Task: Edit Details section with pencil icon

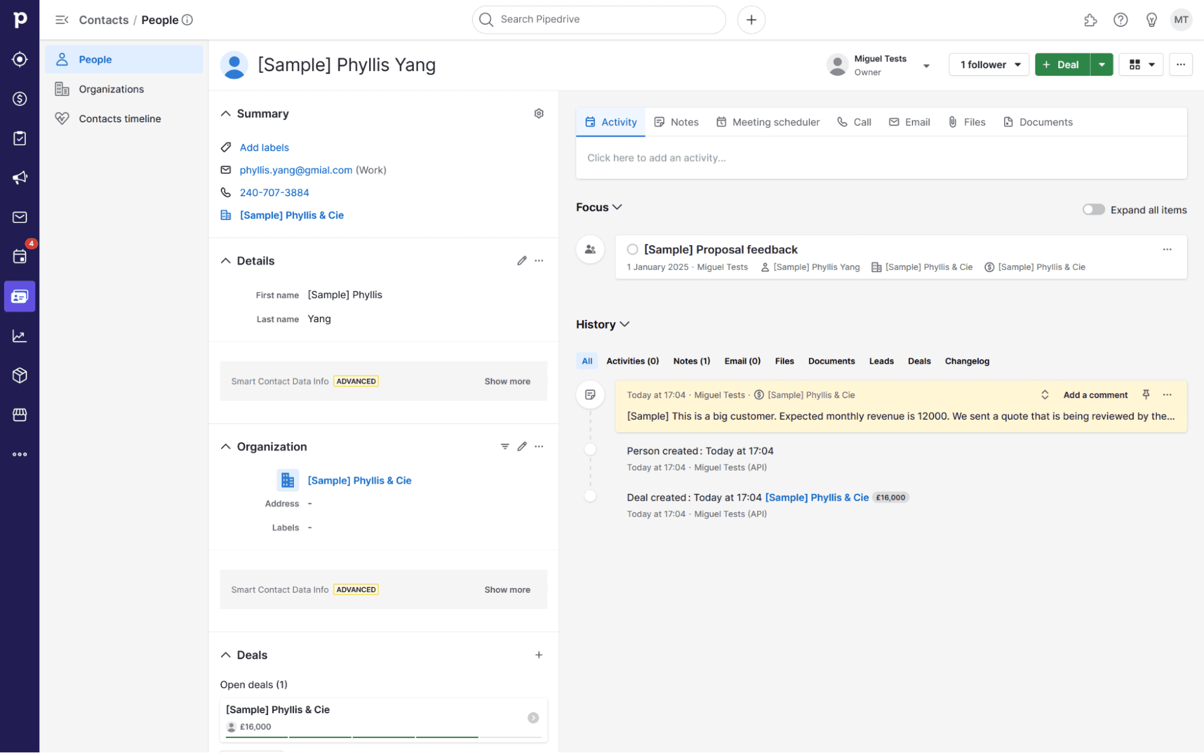Action: 522,261
